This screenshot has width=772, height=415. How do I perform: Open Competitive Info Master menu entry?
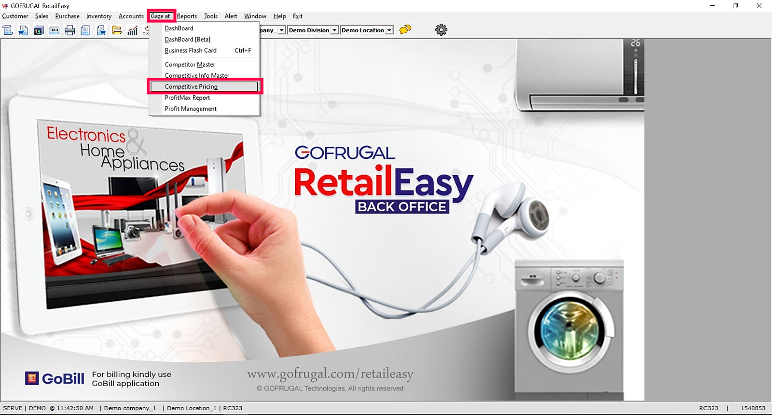[205, 76]
